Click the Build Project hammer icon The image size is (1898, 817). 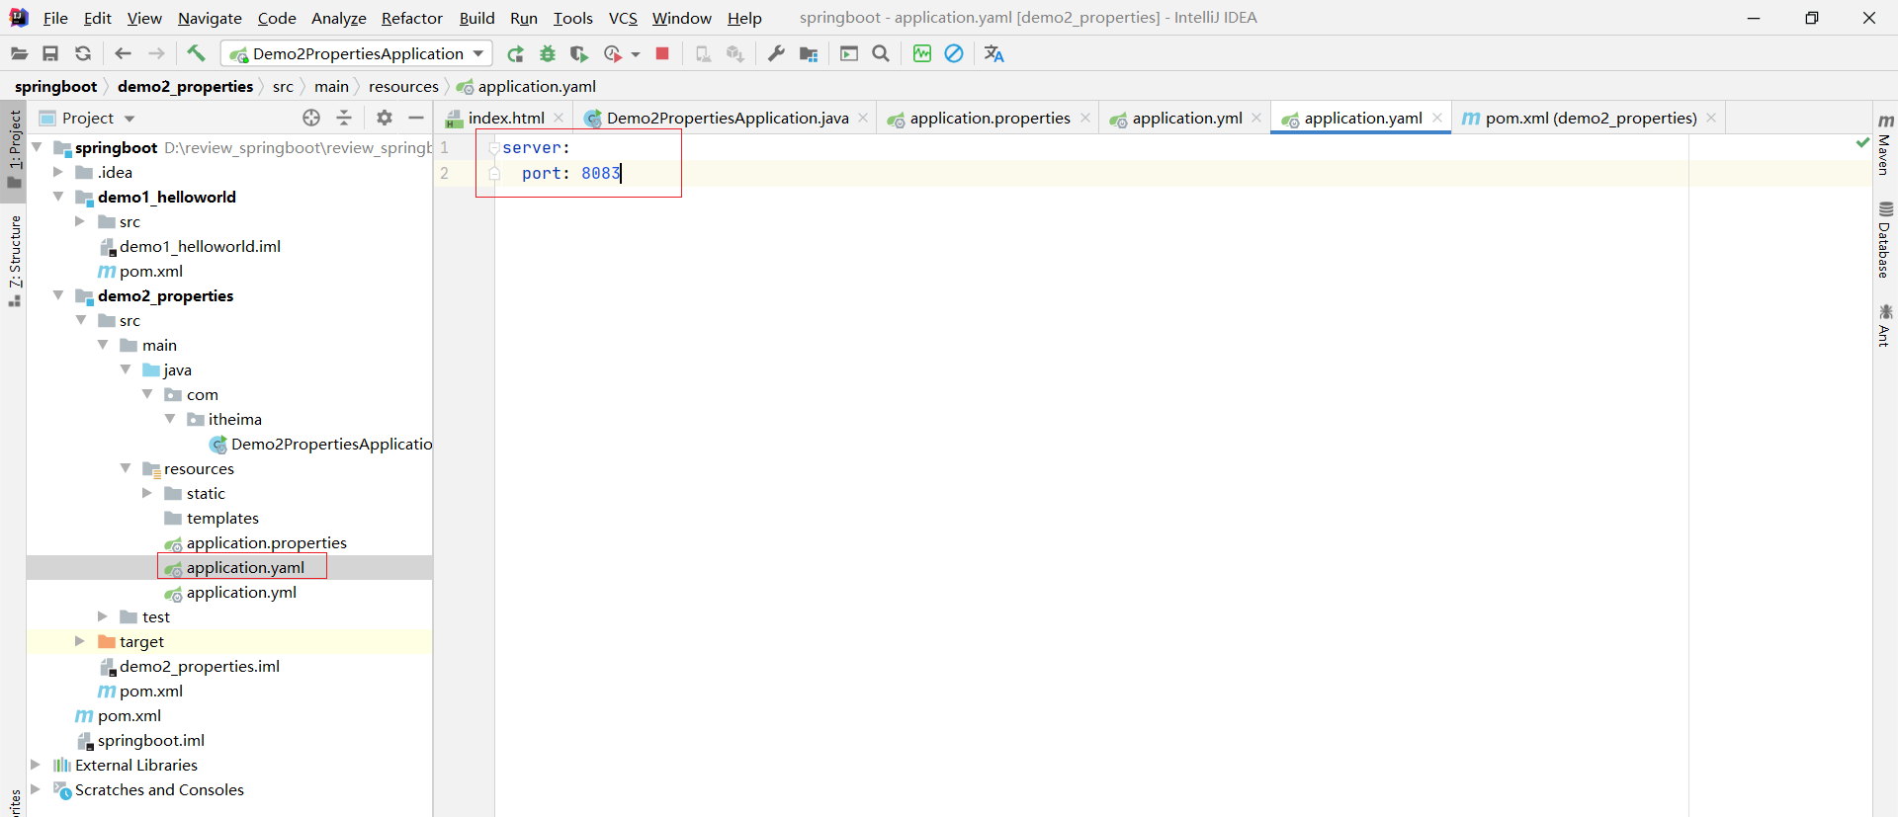click(x=196, y=53)
